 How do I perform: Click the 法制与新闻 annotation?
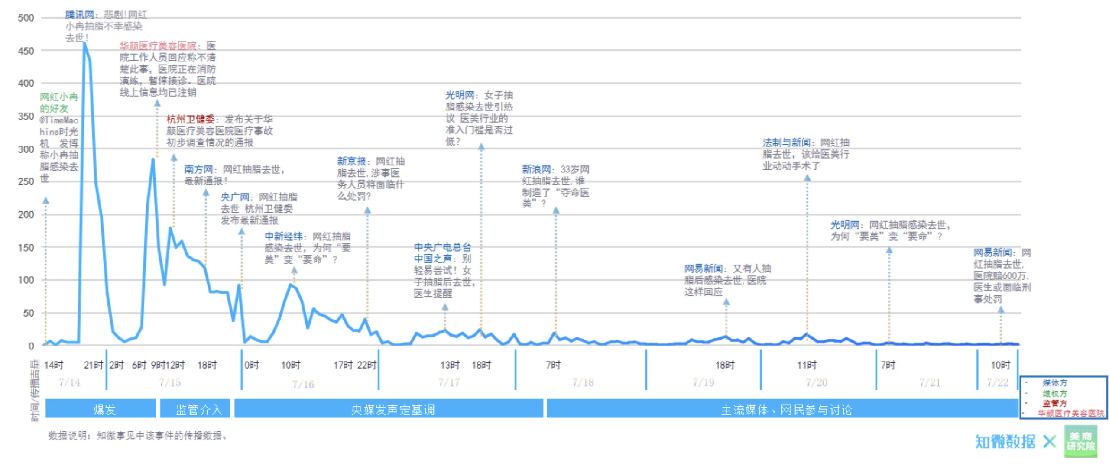[806, 154]
